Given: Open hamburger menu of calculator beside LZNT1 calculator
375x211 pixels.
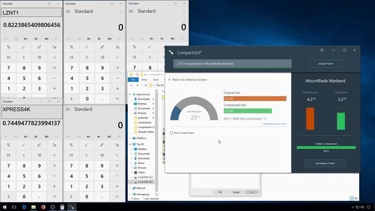Looking at the screenshot, I should [68, 11].
